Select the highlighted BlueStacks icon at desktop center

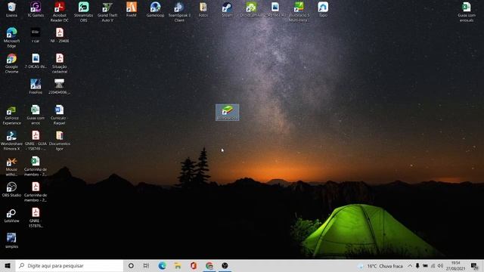[227, 113]
